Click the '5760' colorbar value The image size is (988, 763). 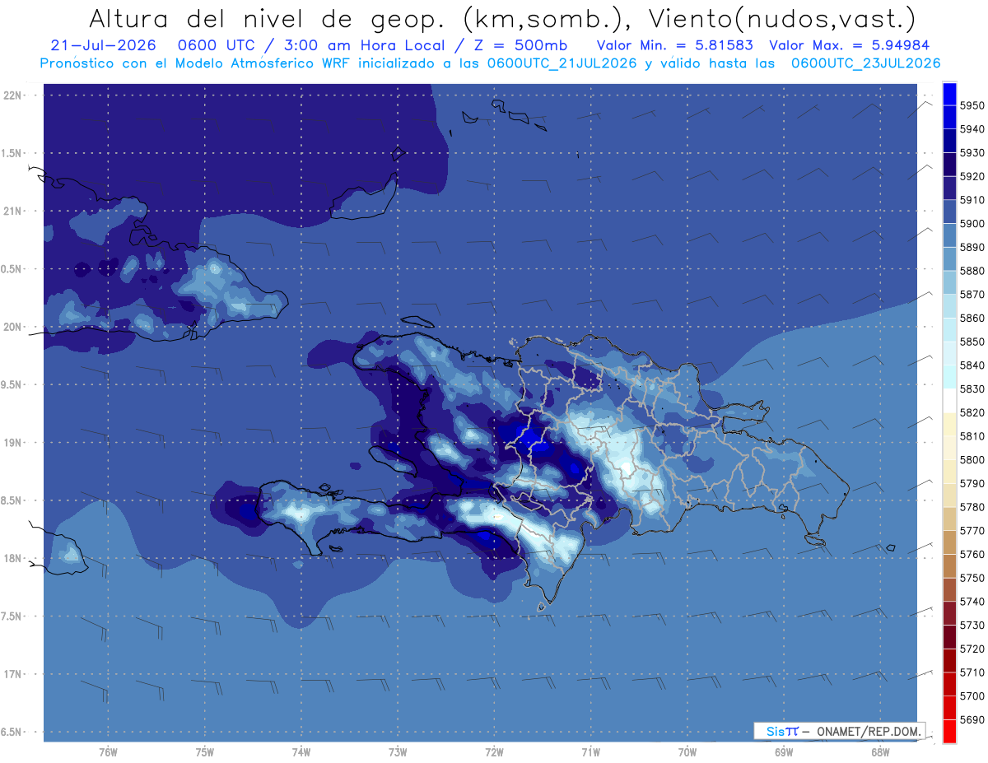pyautogui.click(x=972, y=554)
